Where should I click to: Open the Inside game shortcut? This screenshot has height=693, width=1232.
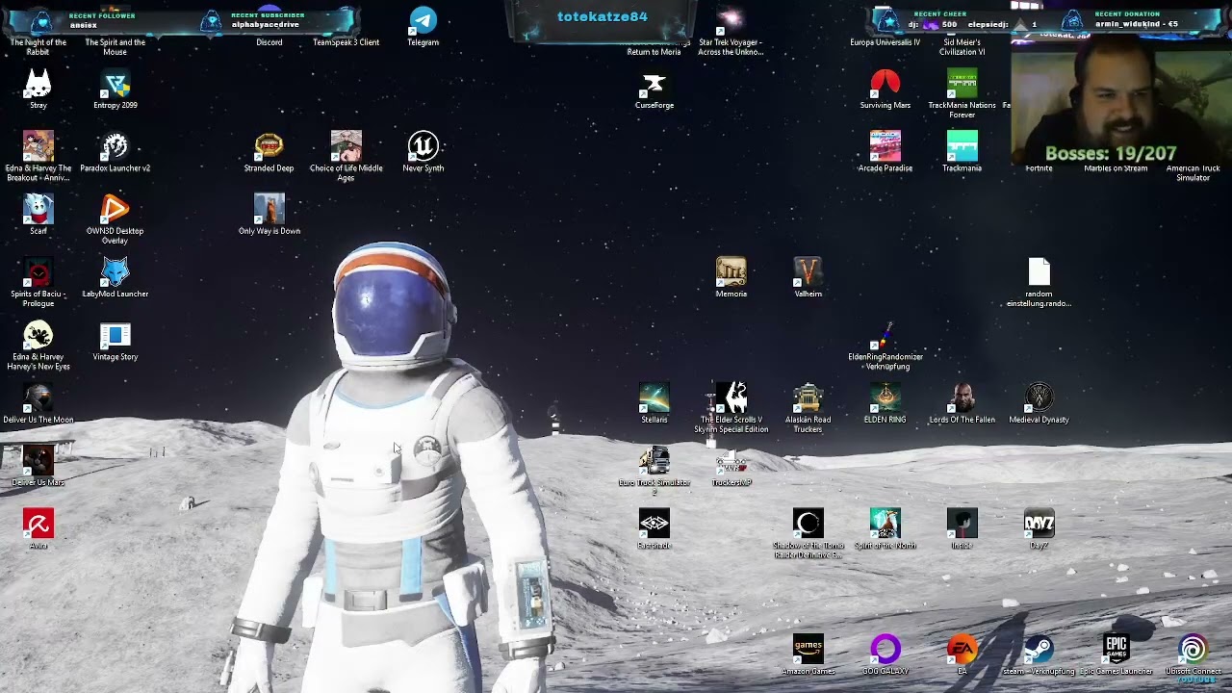[962, 524]
